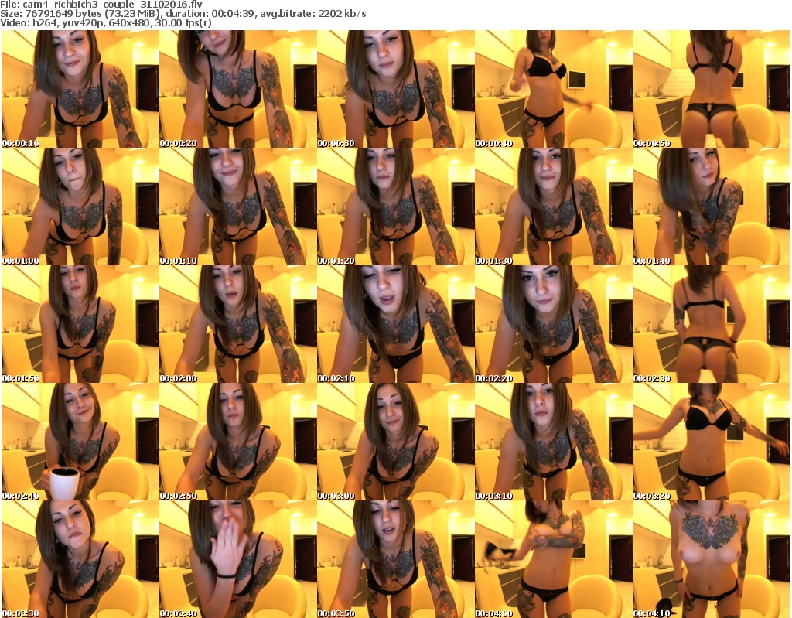The width and height of the screenshot is (792, 618).
Task: Pick the frame labeled 00:03:50
Action: [x=395, y=559]
